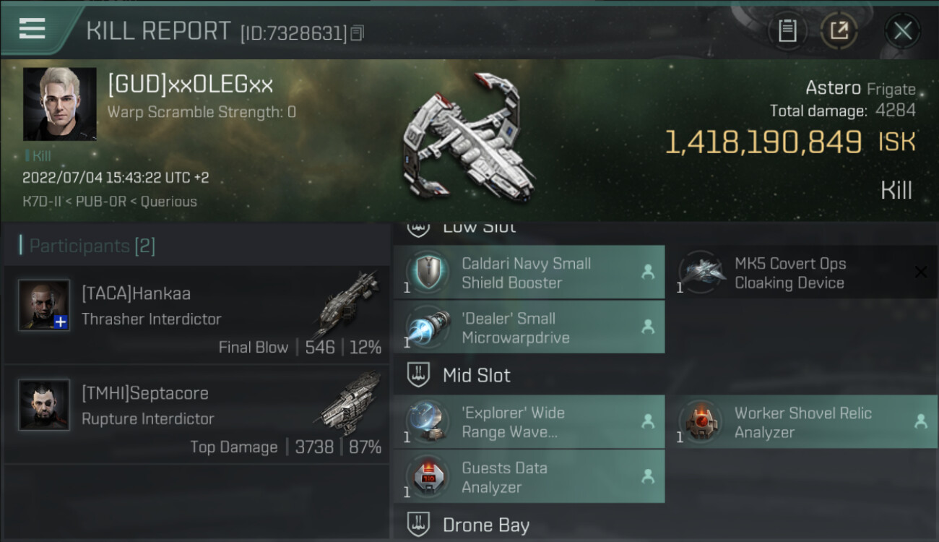Viewport: 939px width, 542px height.
Task: Click 'Dealer' Small Microwarpdrive module icon
Action: (427, 327)
